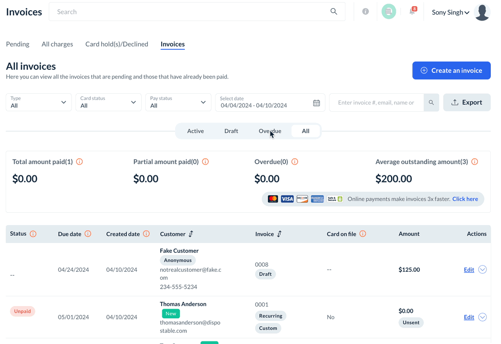
Task: Click the Unsent tag under $0.00
Action: tap(411, 322)
